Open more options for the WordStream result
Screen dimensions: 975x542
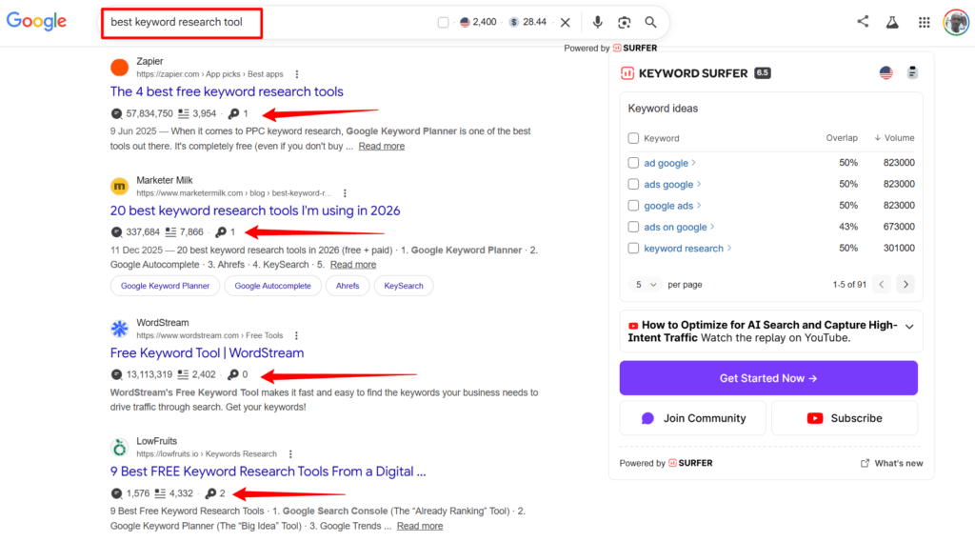tap(296, 335)
